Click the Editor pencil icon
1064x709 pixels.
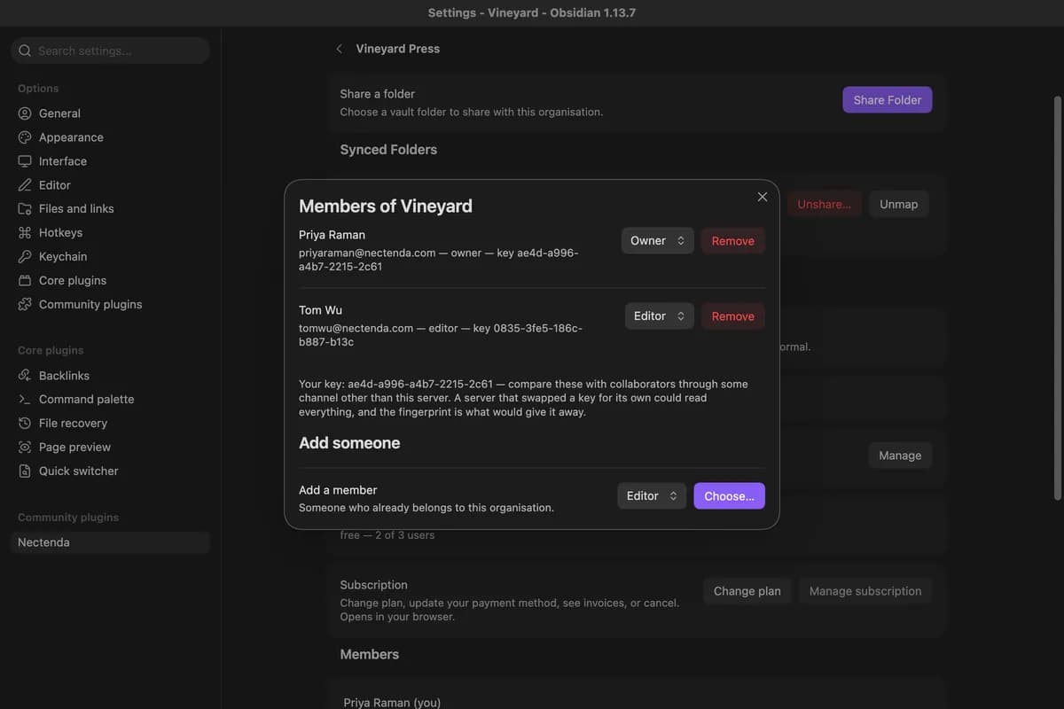[25, 185]
